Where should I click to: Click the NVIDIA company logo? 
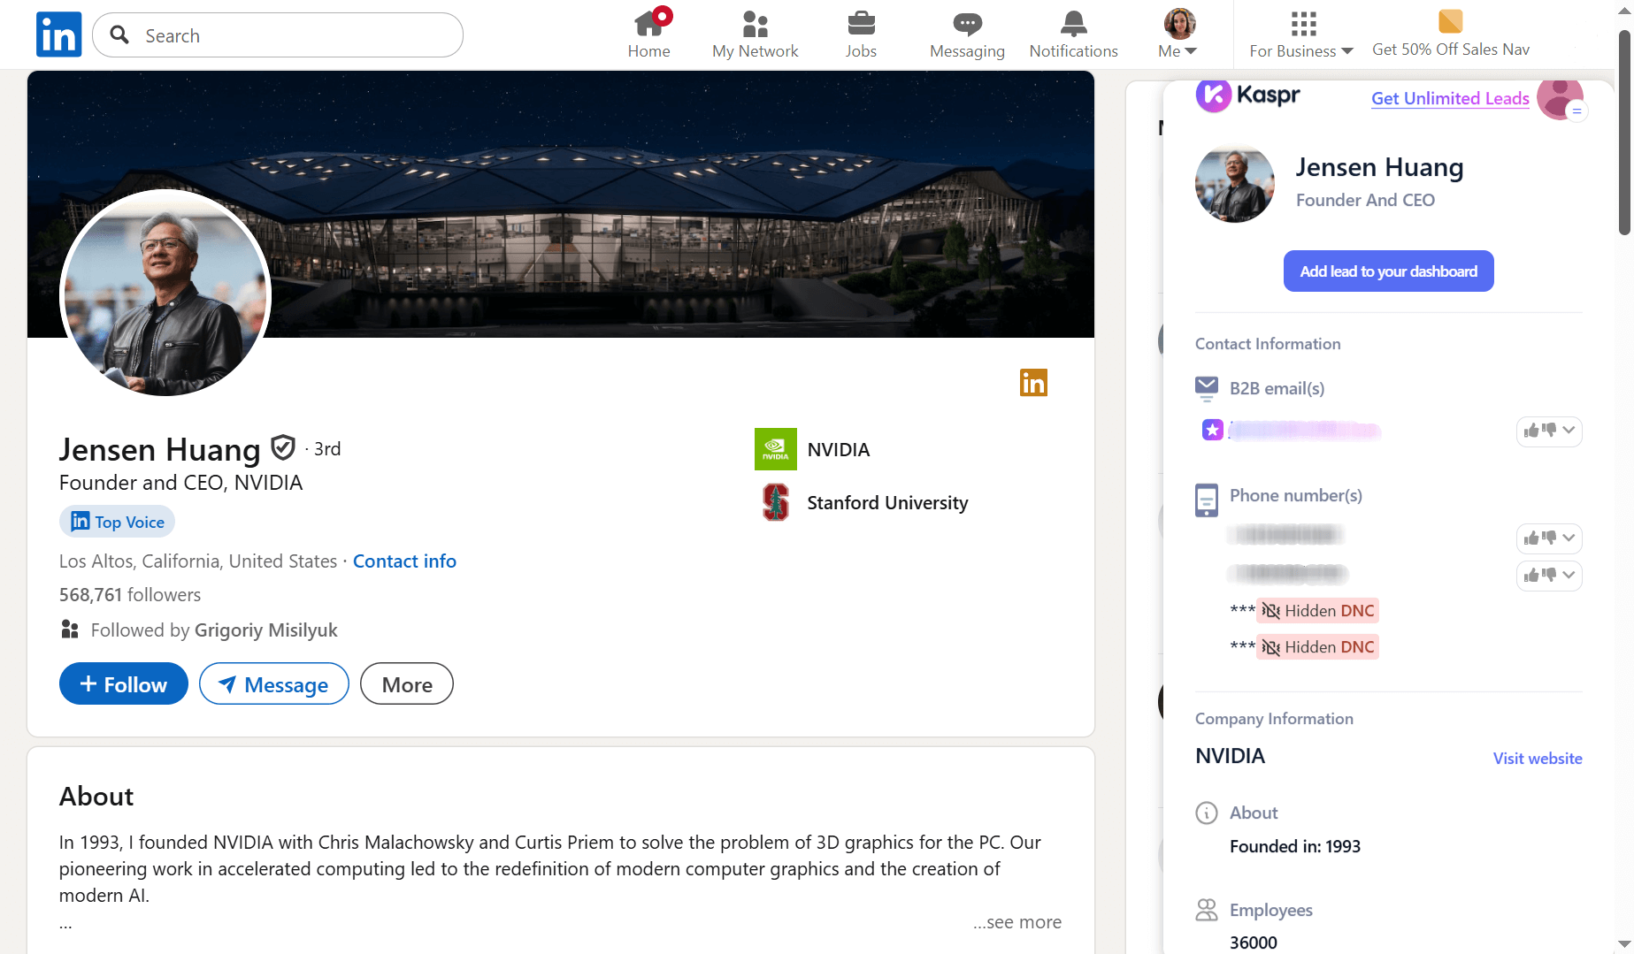[x=775, y=449]
